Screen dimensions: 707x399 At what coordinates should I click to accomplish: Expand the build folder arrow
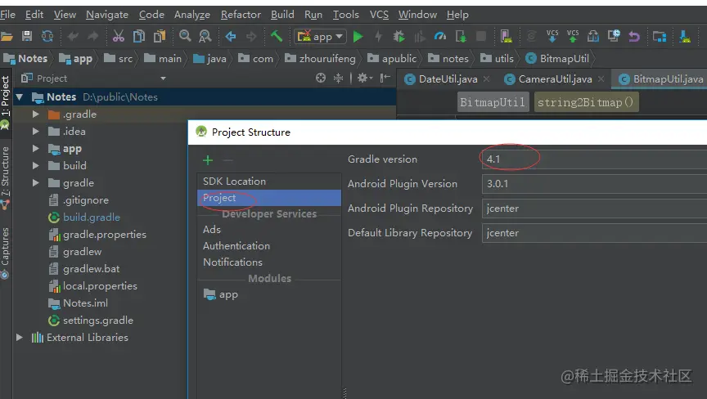(x=36, y=166)
